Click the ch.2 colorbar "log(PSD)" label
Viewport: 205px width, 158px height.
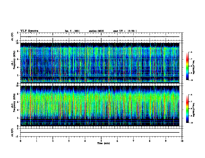pyautogui.click(x=194, y=110)
